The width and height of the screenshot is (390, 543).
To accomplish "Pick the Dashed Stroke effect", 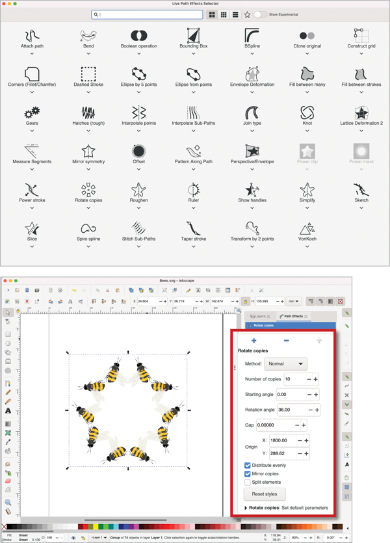I will (88, 77).
